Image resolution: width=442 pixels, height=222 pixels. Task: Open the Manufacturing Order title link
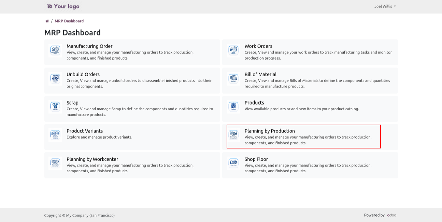(89, 46)
